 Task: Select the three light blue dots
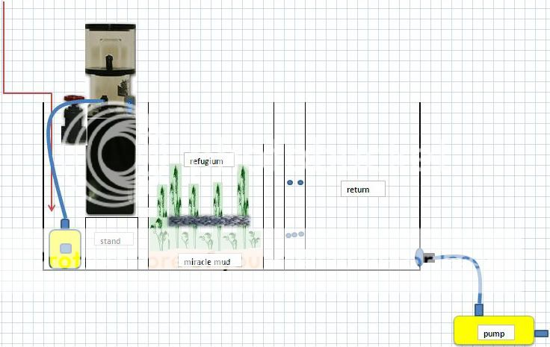click(x=295, y=235)
